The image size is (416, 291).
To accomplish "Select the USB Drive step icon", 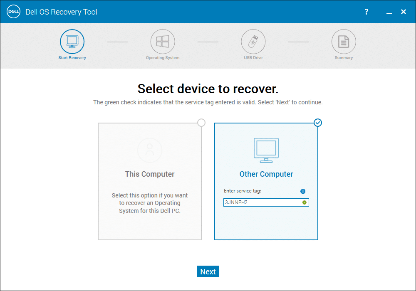I will 253,42.
